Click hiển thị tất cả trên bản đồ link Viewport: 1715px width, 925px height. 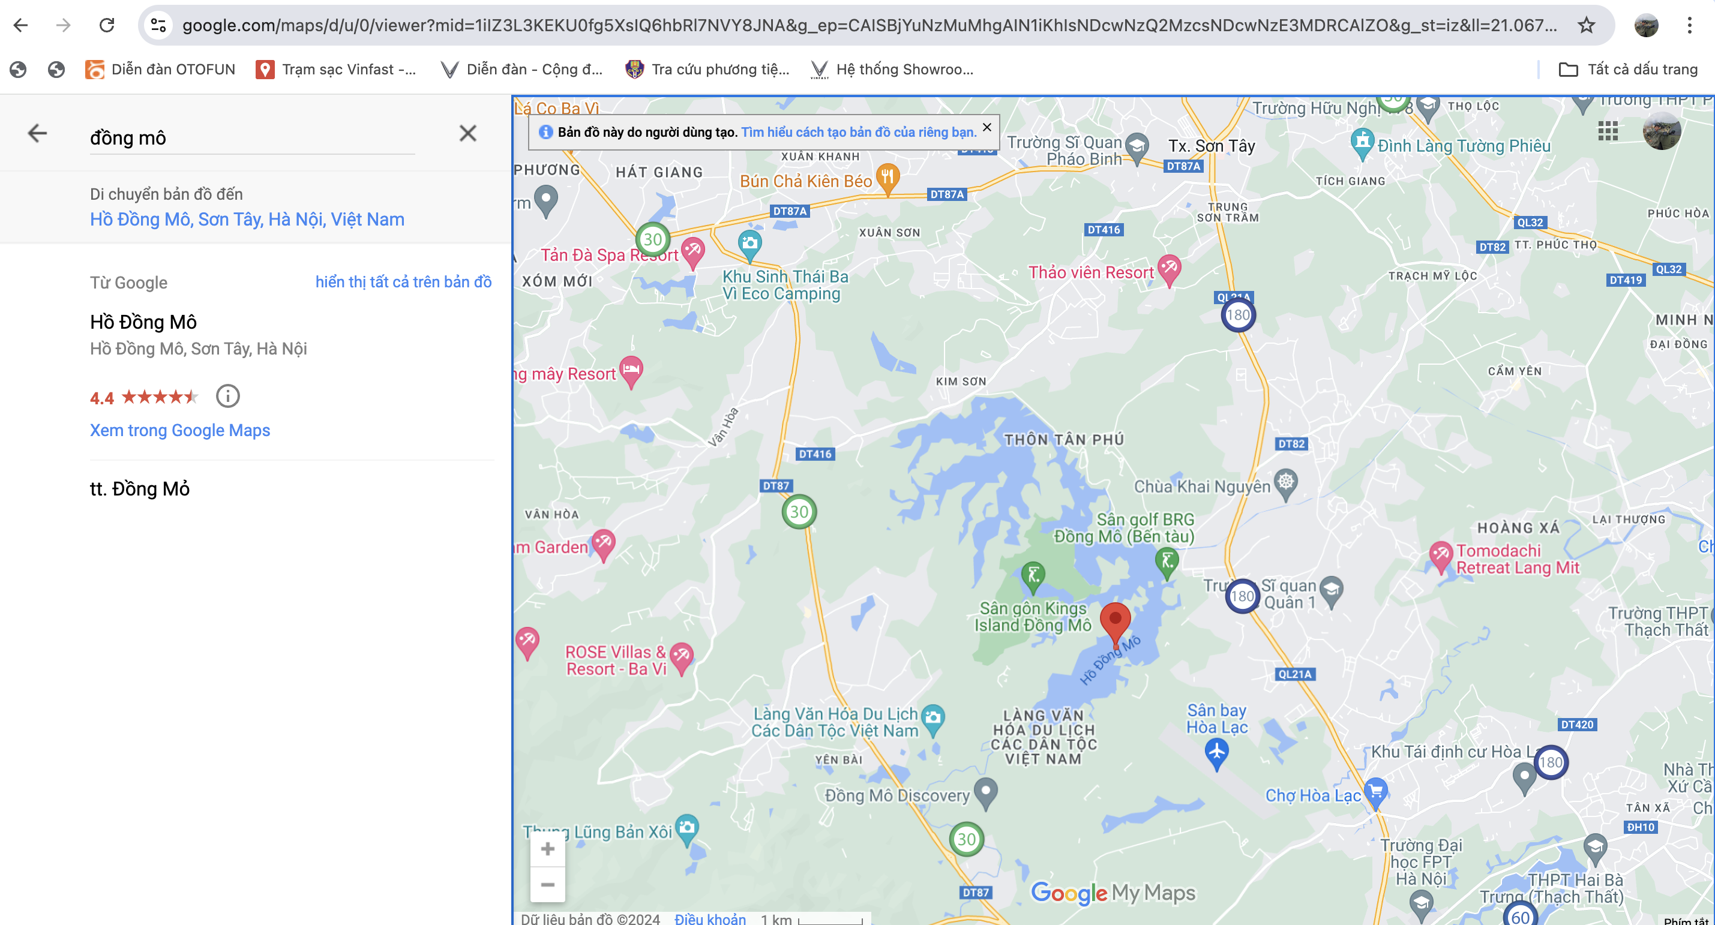coord(403,282)
